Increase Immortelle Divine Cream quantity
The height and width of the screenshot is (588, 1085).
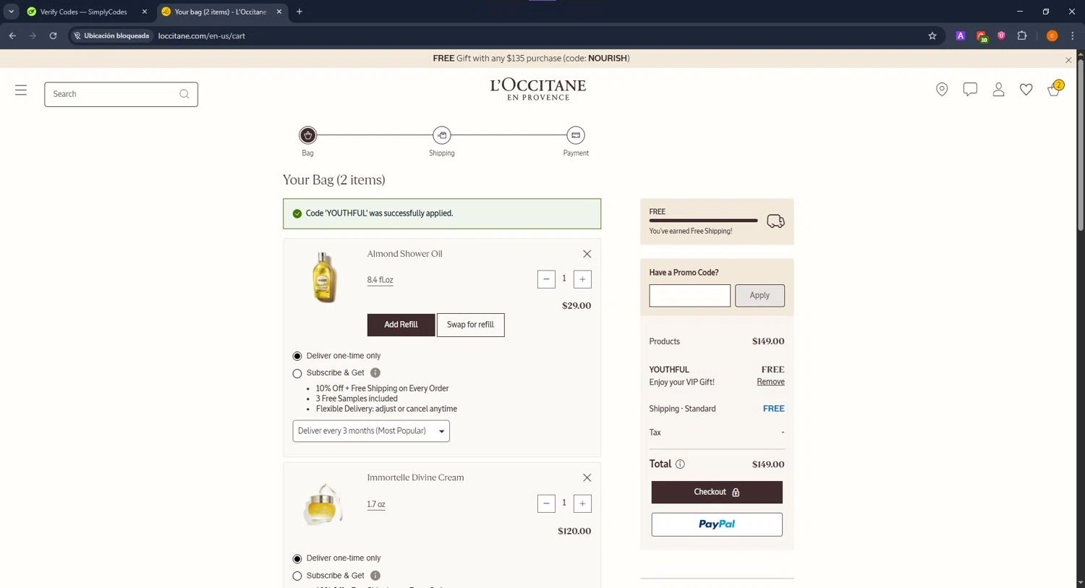coord(582,503)
